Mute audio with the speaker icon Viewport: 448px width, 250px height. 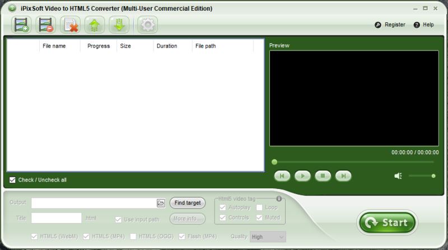coord(398,176)
